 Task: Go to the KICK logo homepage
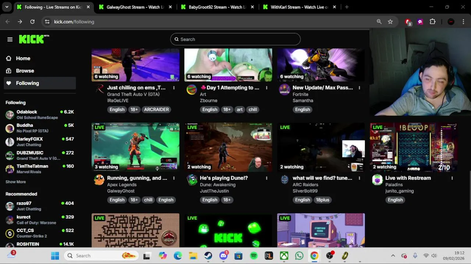[34, 39]
